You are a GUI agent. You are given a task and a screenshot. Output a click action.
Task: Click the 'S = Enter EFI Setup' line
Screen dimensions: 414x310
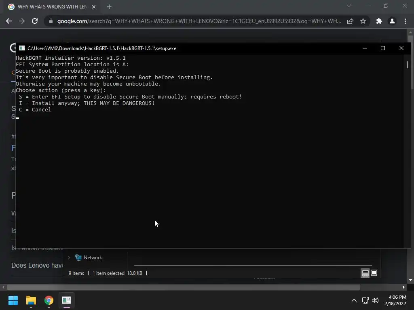pos(130,97)
